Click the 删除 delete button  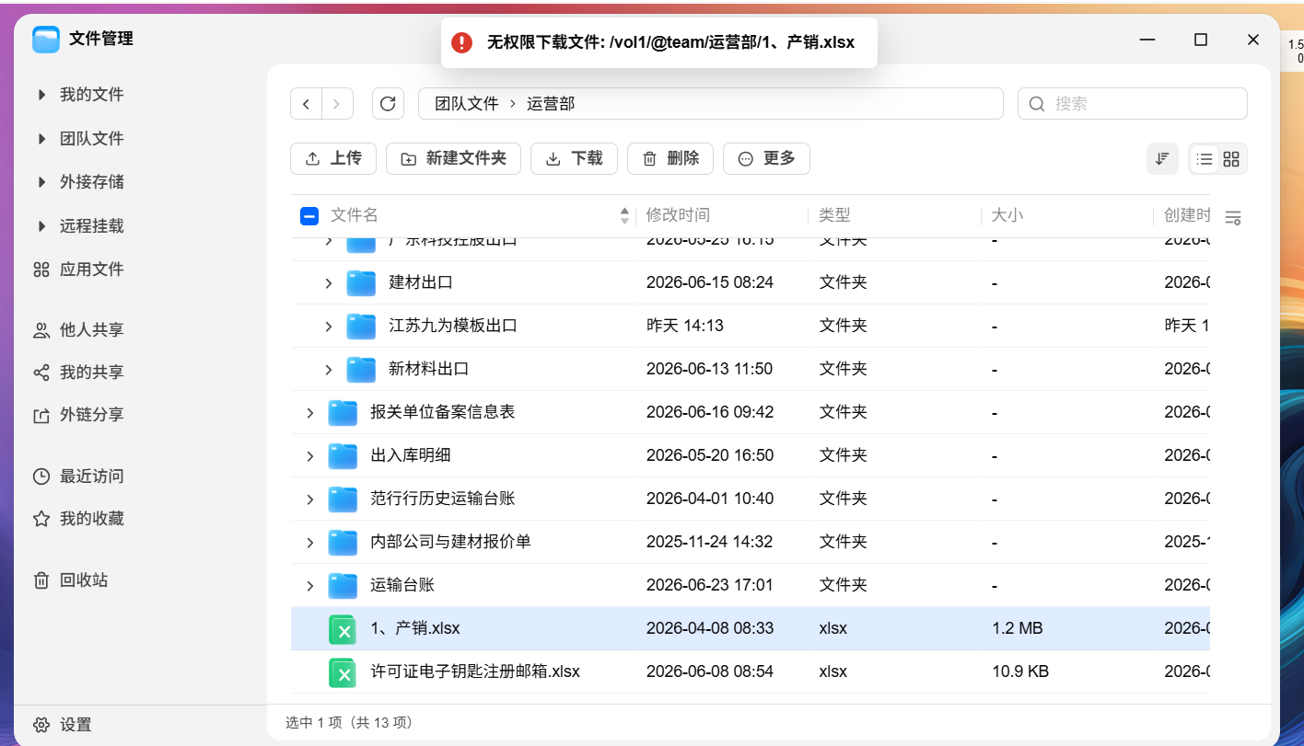point(670,158)
